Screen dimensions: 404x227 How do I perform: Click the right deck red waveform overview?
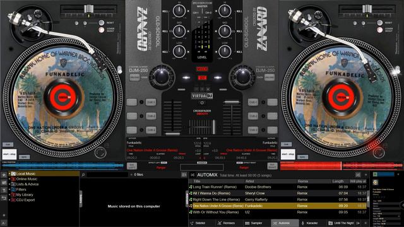[341, 166]
